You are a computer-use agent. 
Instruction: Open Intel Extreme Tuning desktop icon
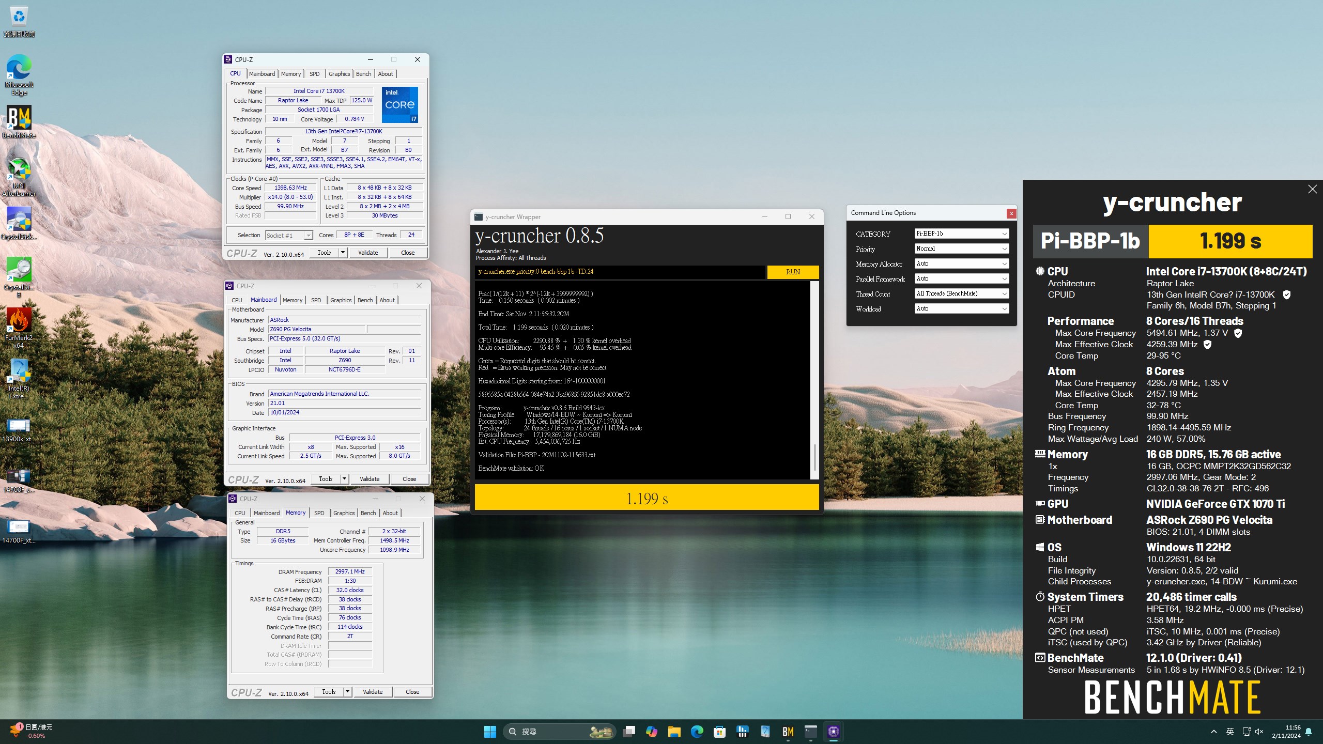click(19, 379)
